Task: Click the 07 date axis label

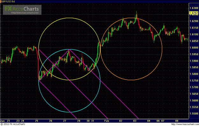Action: pyautogui.click(x=163, y=121)
